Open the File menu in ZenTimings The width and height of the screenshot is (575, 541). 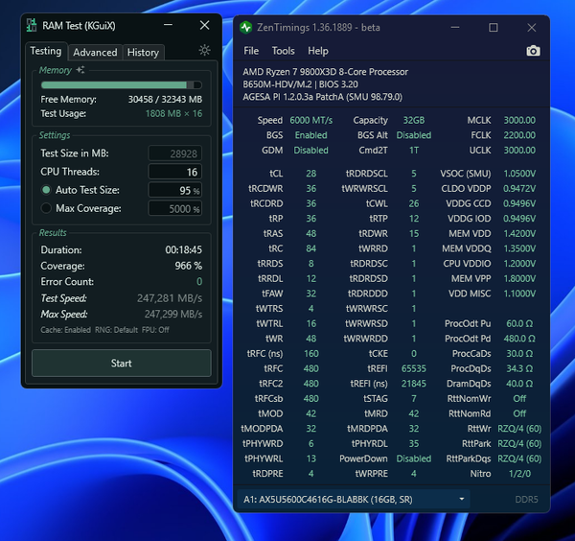[251, 51]
